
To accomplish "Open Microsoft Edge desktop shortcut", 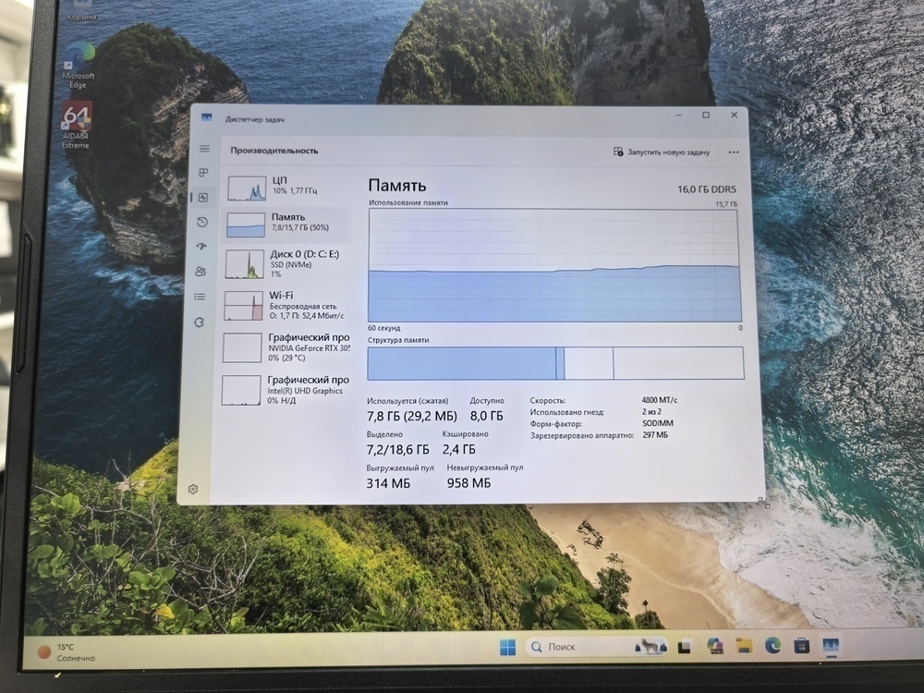I will tap(78, 66).
